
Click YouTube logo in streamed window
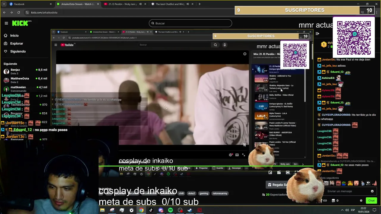pos(68,45)
